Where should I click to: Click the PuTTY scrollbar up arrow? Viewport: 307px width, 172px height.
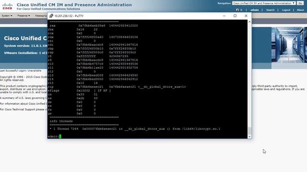249,22
